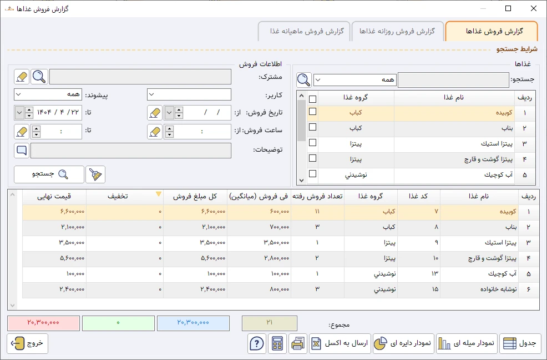The width and height of the screenshot is (547, 360).
Task: Open the کاربر user dropdown
Action: click(189, 94)
